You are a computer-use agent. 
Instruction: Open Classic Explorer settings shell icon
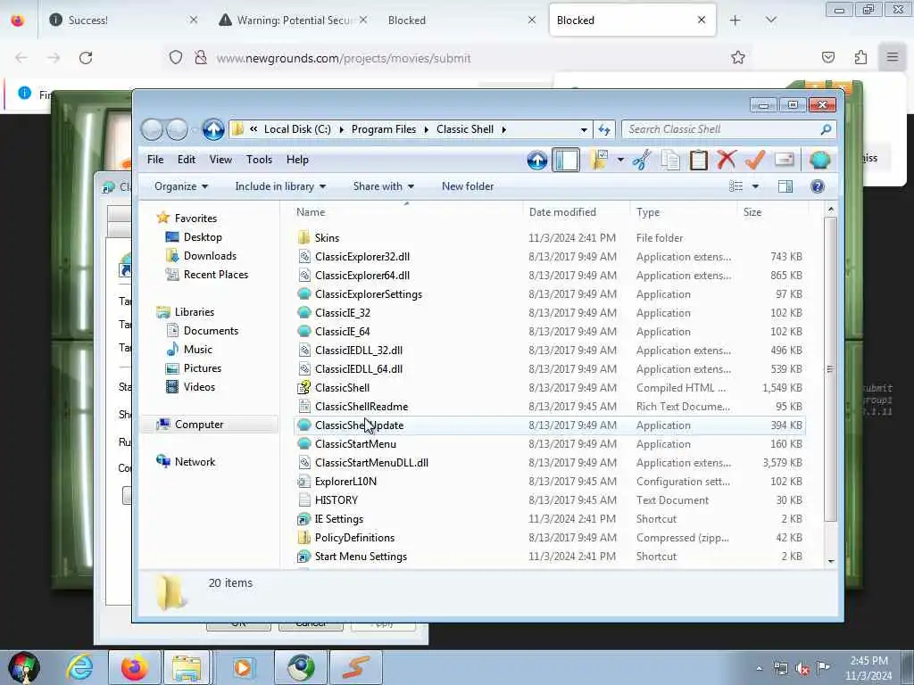tap(819, 160)
